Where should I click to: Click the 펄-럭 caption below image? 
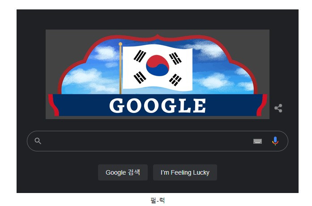(x=158, y=200)
